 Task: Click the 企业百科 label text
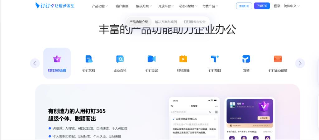[x=120, y=70]
